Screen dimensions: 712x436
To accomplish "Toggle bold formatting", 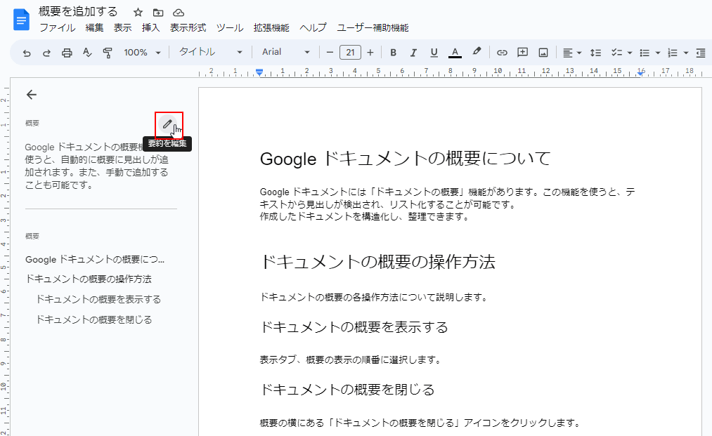I will (393, 53).
